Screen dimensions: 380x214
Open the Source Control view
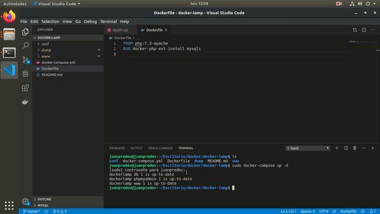tap(25, 59)
